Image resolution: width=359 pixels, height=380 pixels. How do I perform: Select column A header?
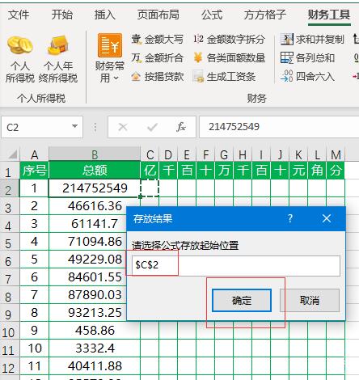(34, 154)
